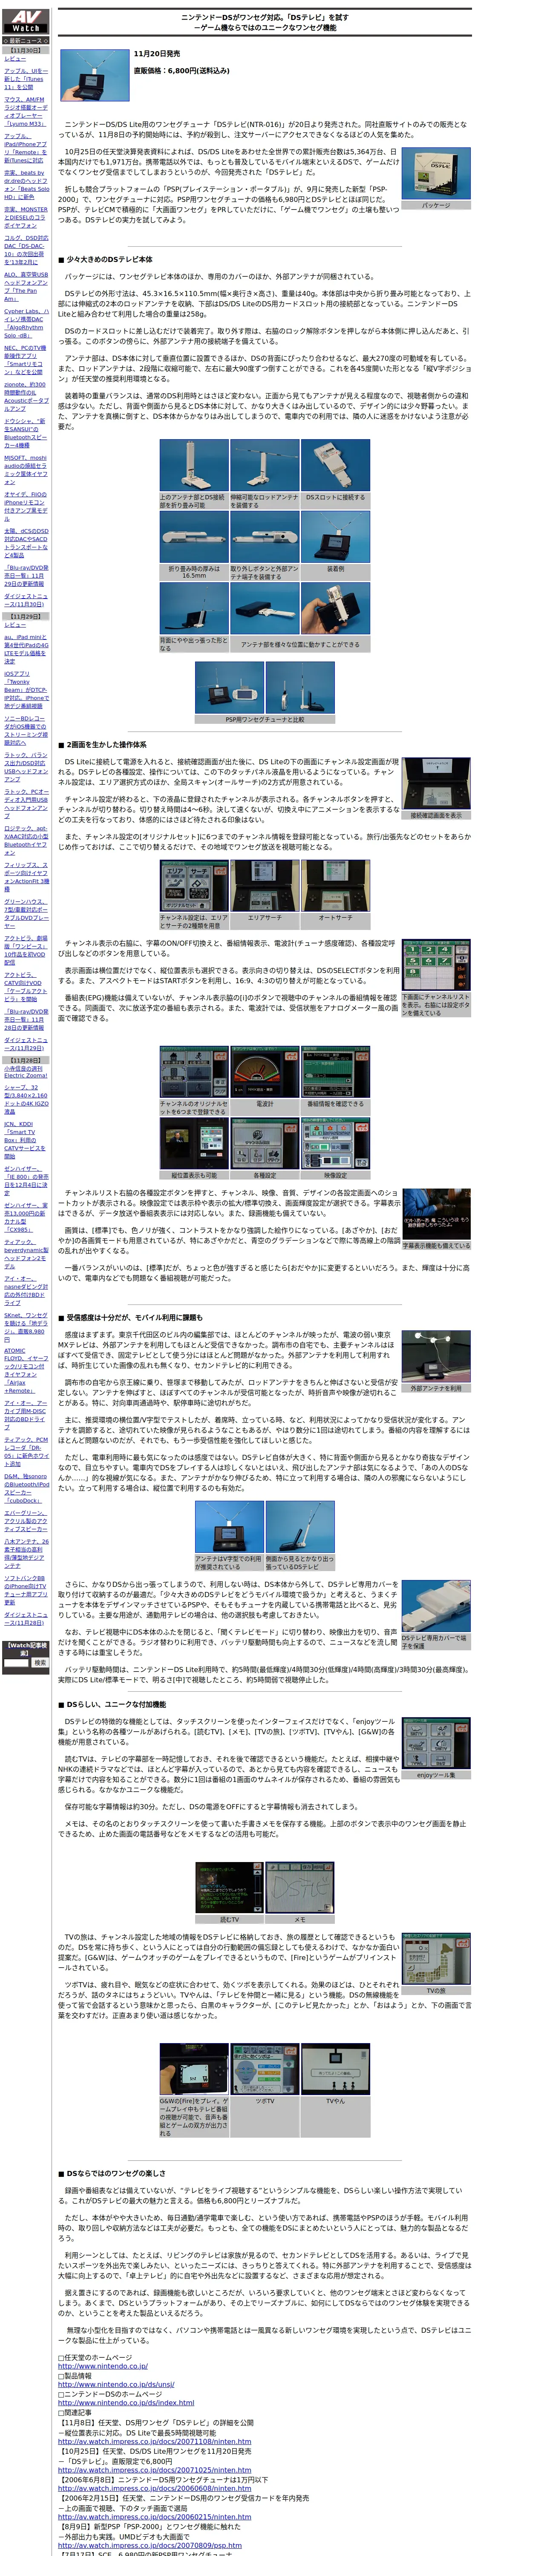Viewport: 547px width, 2556px height.
Task: Enlarge the オートサーチ screen thumbnail
Action: coord(336,887)
